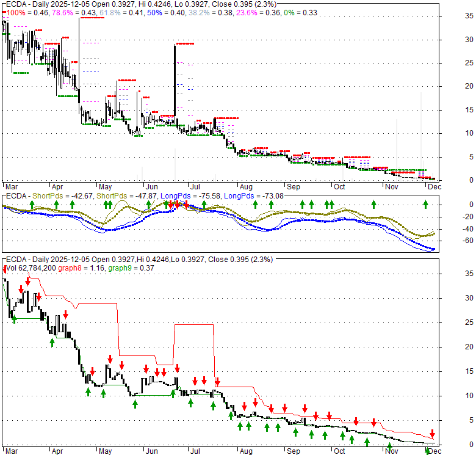Select the 'LongPds = -75.58' indicator label
The height and width of the screenshot is (455, 476).
190,196
